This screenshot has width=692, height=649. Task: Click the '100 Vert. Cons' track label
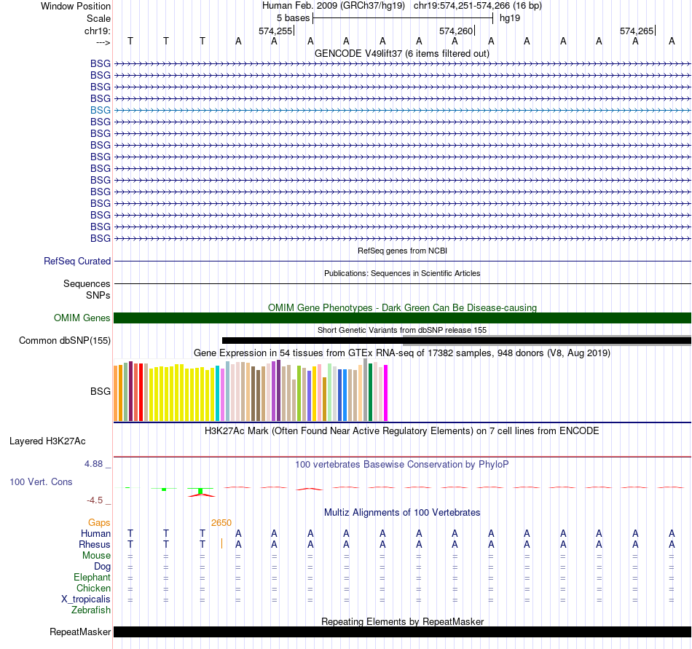(41, 481)
